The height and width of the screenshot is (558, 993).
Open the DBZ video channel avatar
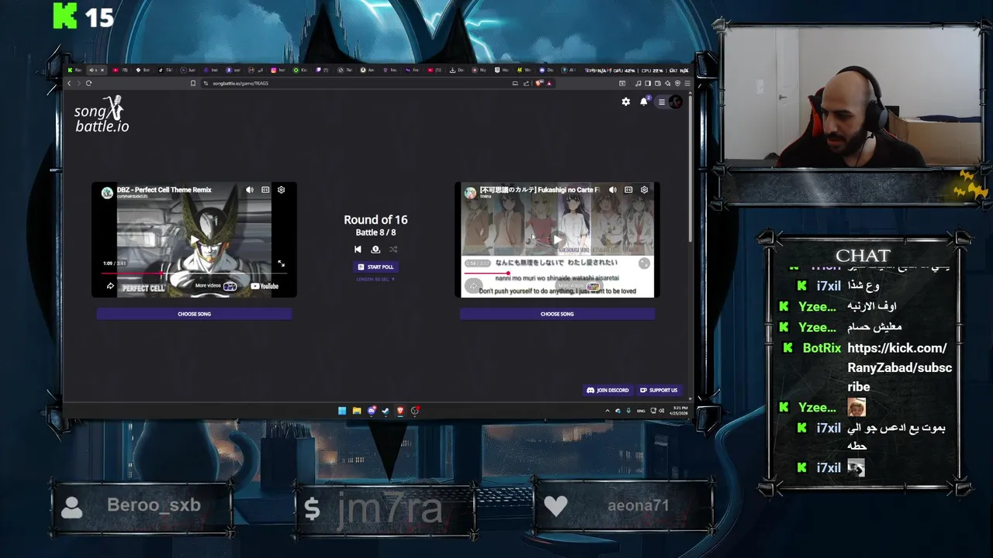107,192
